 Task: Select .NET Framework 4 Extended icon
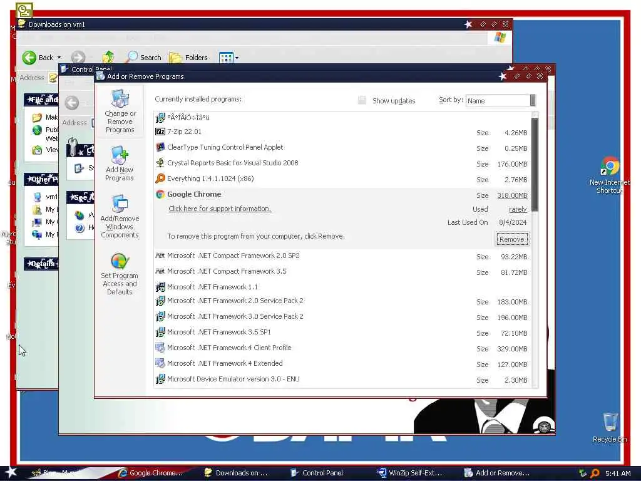coord(160,363)
